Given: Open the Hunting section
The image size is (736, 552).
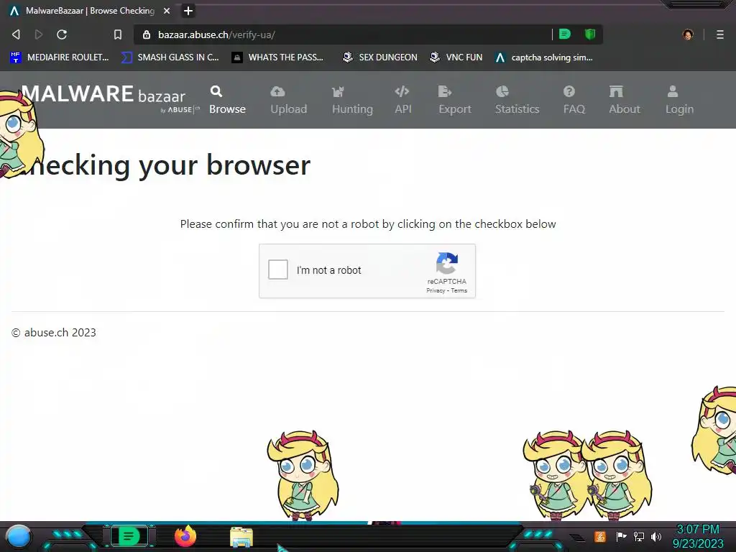Looking at the screenshot, I should point(352,99).
